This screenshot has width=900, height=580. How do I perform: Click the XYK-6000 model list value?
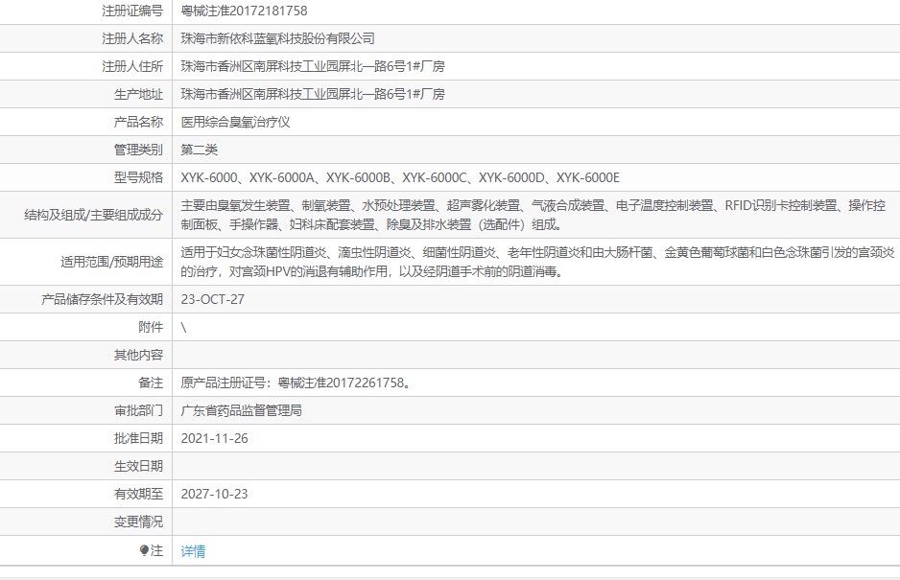(400, 178)
